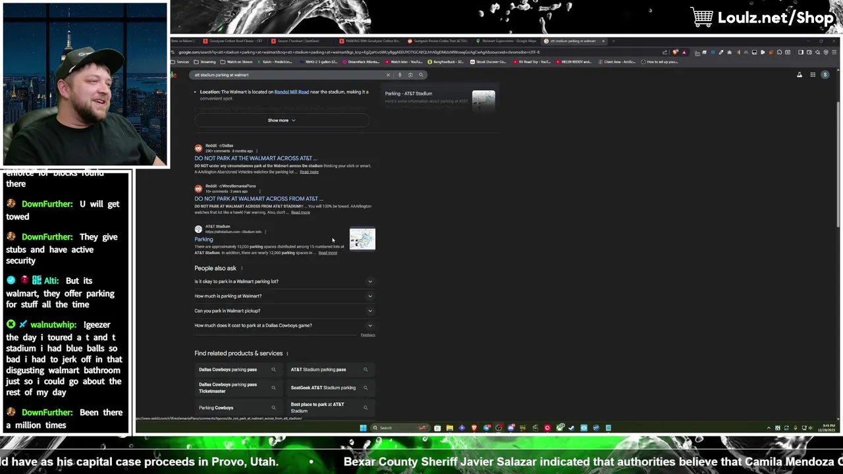
Task: Open the Brave Shields icon in address bar
Action: [675, 52]
